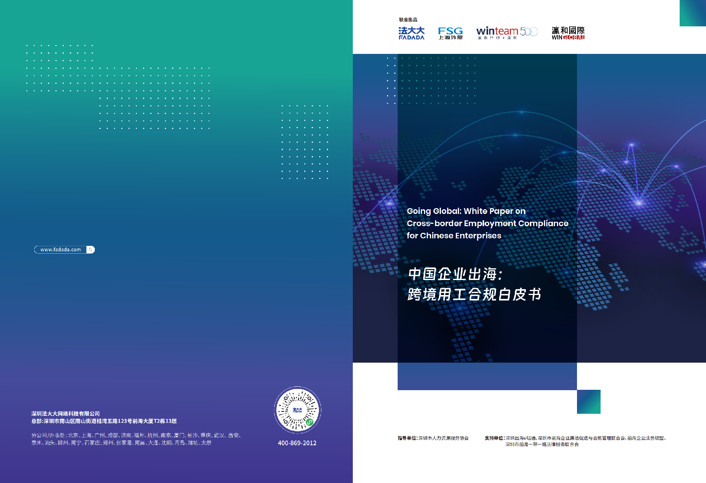Viewport: 706px width, 483px height.
Task: Click the 指导单位 guidance organization text
Action: 433,438
